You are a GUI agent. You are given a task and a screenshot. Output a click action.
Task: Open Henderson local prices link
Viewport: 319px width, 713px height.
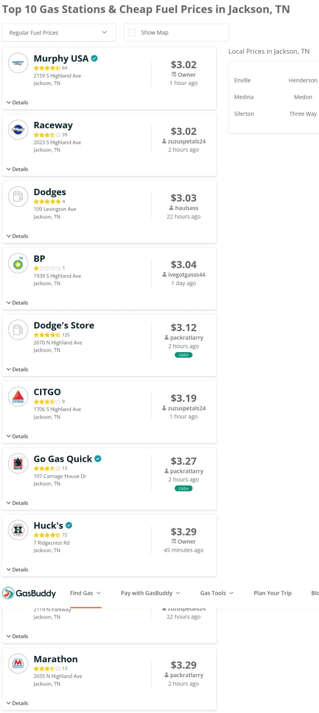303,80
